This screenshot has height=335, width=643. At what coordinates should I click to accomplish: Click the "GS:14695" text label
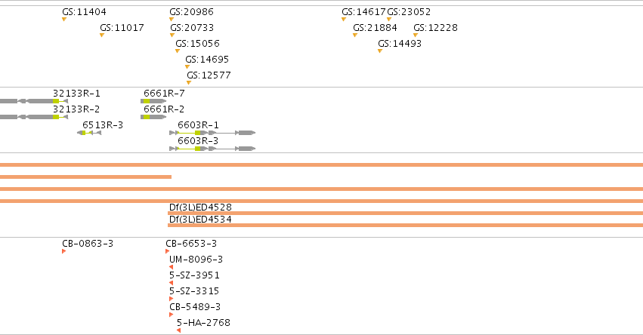pos(207,60)
